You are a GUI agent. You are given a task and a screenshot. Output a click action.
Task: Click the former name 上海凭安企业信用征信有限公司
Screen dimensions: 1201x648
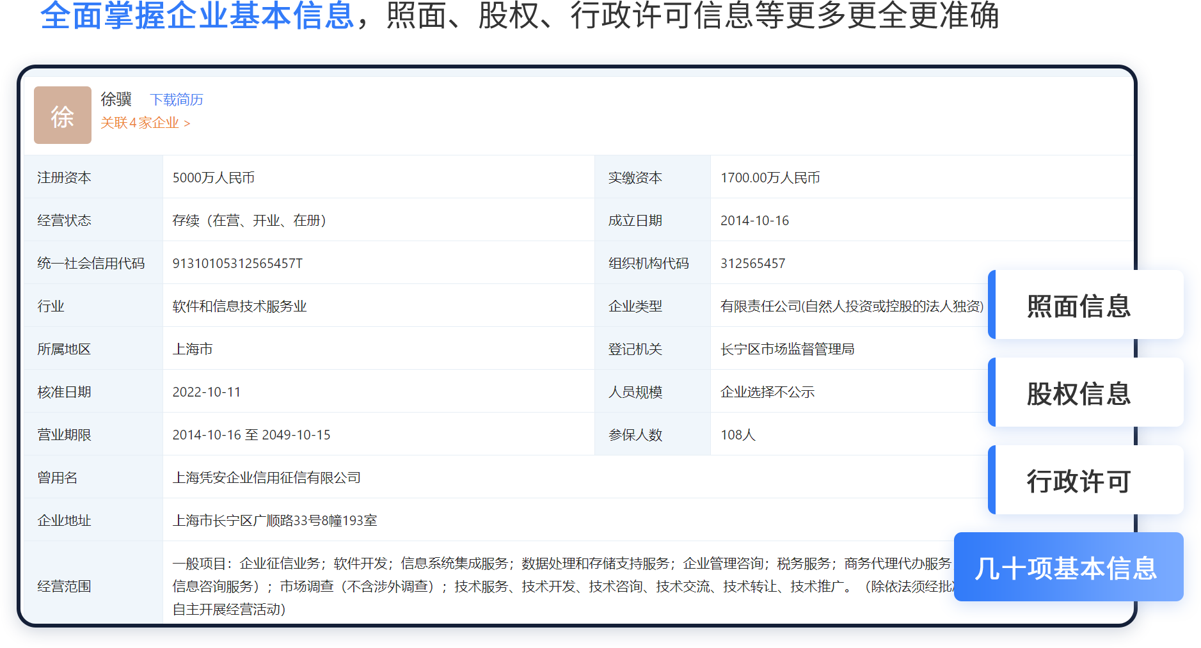point(266,478)
